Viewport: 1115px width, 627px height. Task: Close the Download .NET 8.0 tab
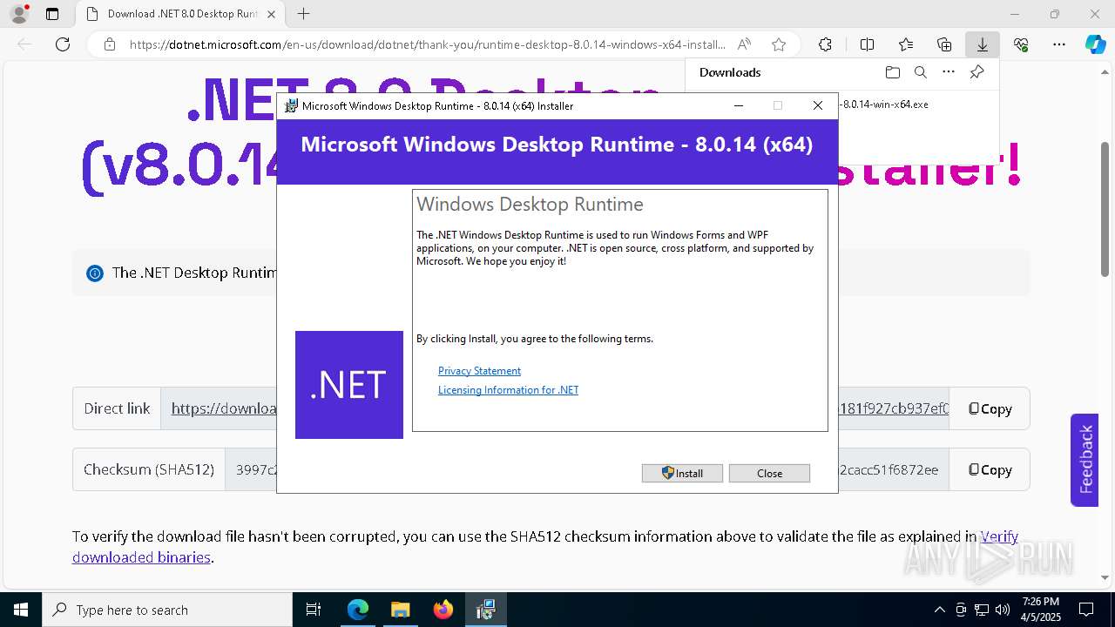pyautogui.click(x=271, y=14)
